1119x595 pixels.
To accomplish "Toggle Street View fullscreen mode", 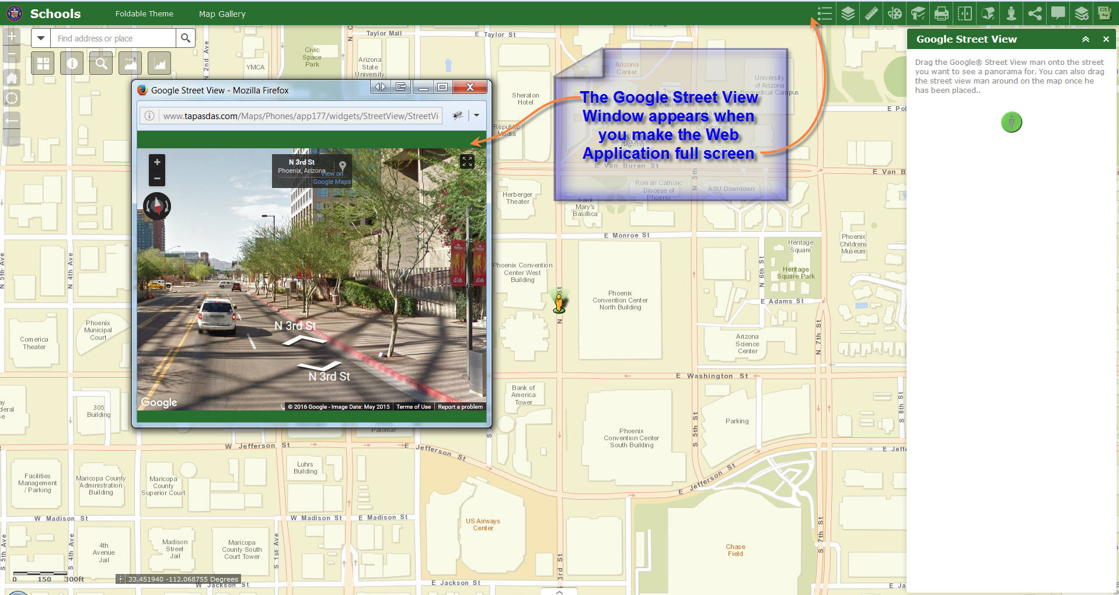I will (x=467, y=162).
